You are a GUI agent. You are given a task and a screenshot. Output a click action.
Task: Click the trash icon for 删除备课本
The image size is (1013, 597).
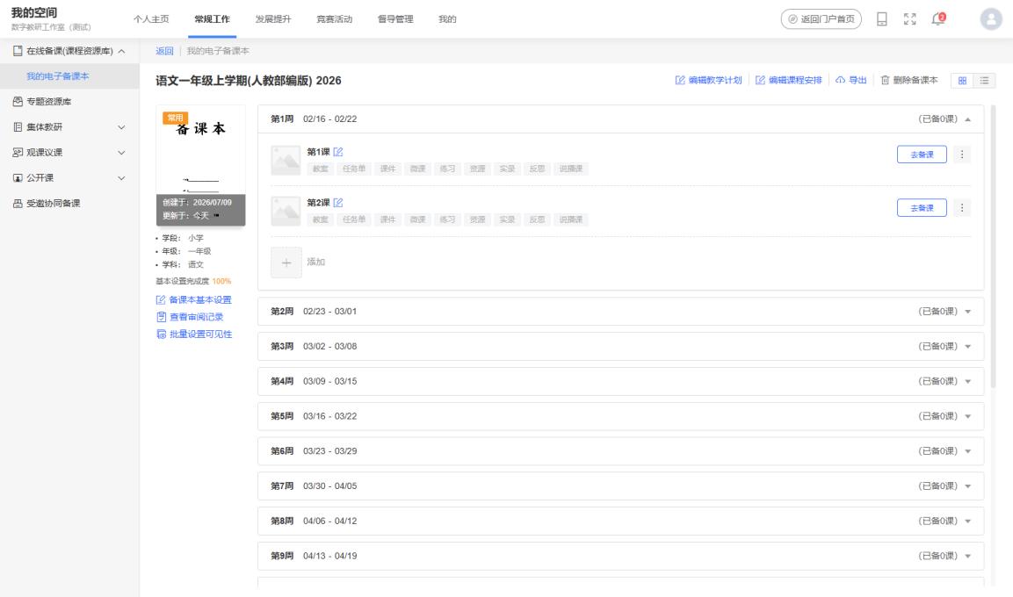tap(885, 80)
